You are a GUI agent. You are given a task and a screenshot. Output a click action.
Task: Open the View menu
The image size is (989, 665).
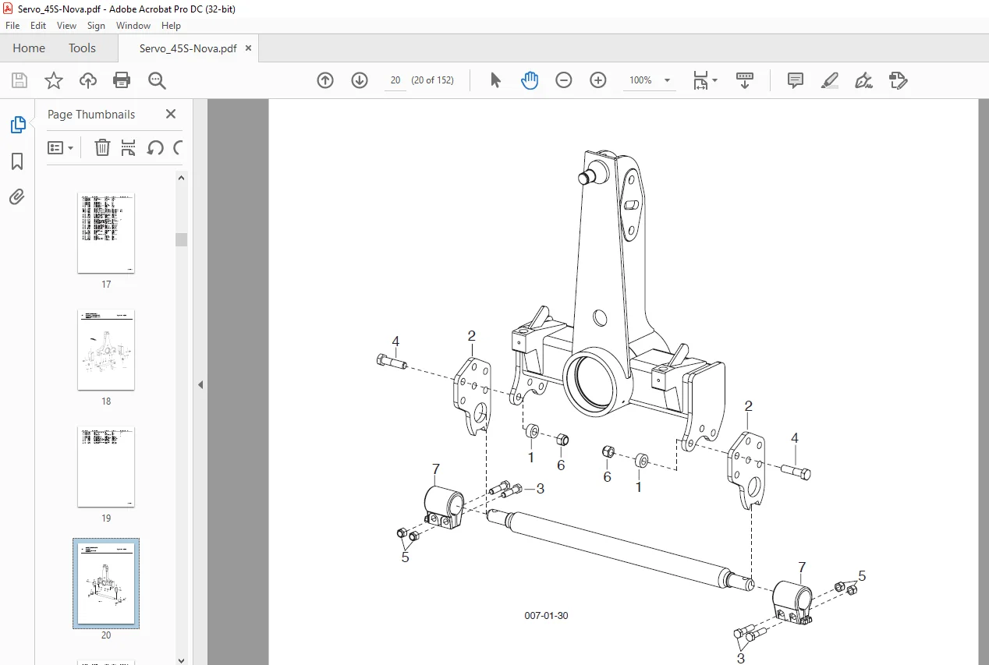pos(66,26)
